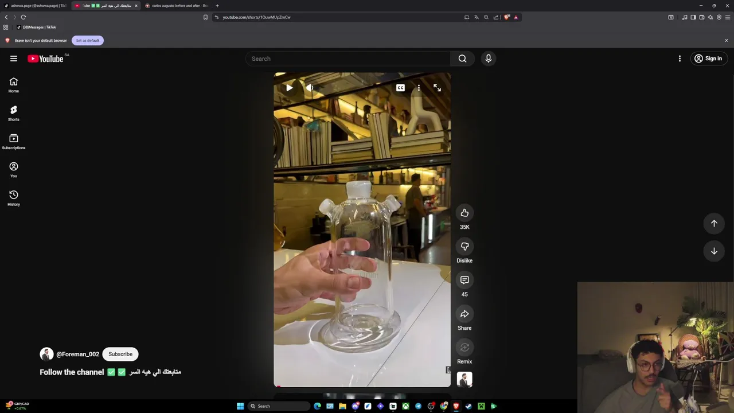Open the bookmarks bar apps grid
Viewport: 734px width, 413px height.
click(x=6, y=27)
